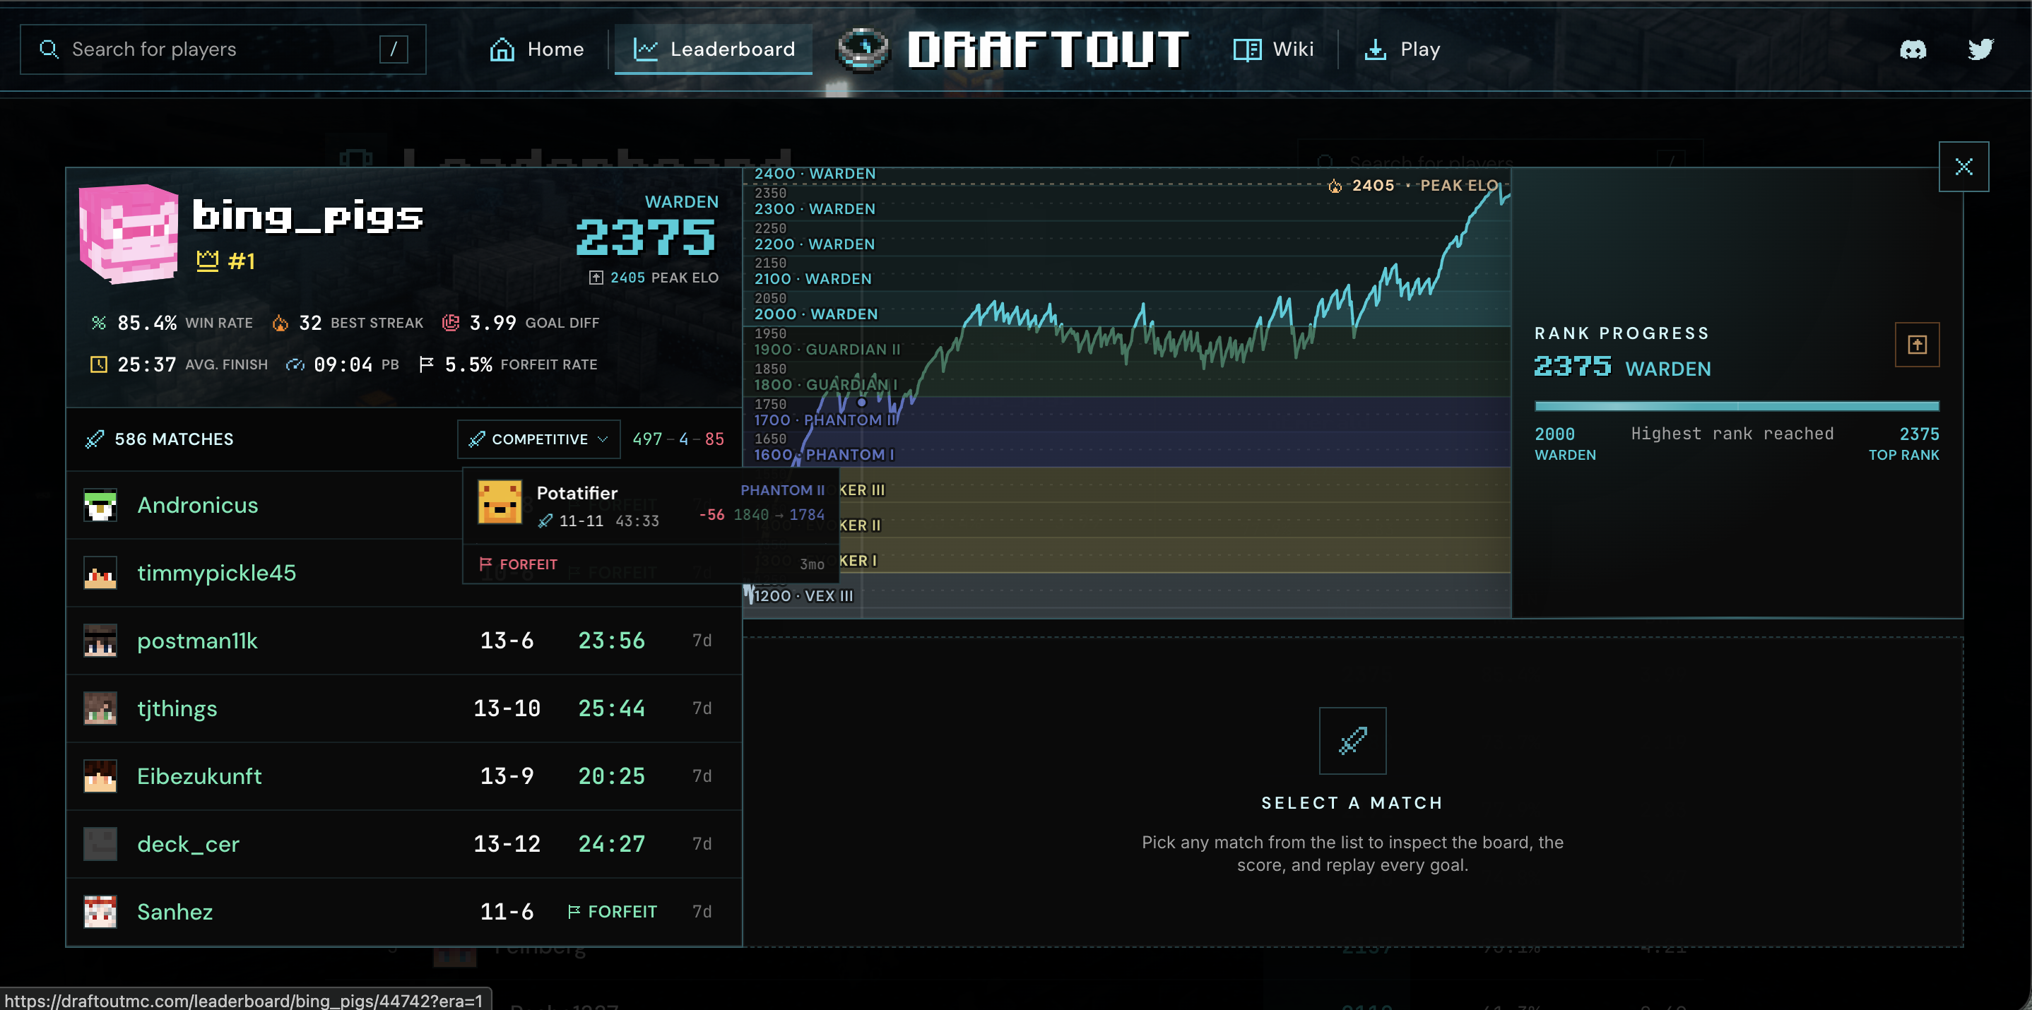Open the Twitter link icon
The image size is (2032, 1010).
[x=1980, y=49]
